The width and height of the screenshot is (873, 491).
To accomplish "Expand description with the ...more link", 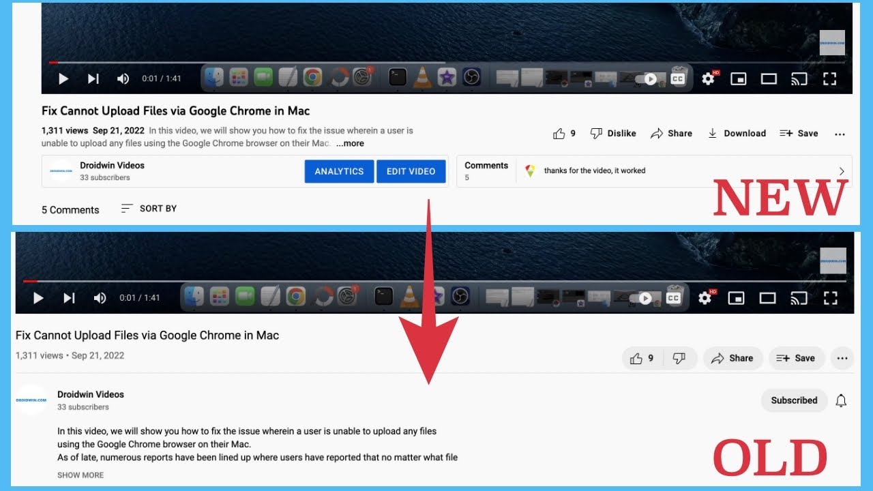I will pos(350,144).
